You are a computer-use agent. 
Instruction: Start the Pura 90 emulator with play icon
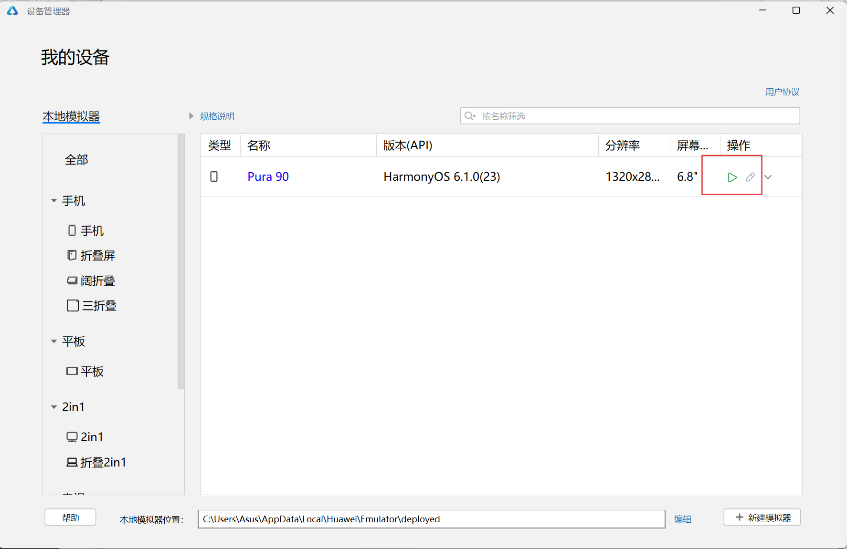pos(732,177)
